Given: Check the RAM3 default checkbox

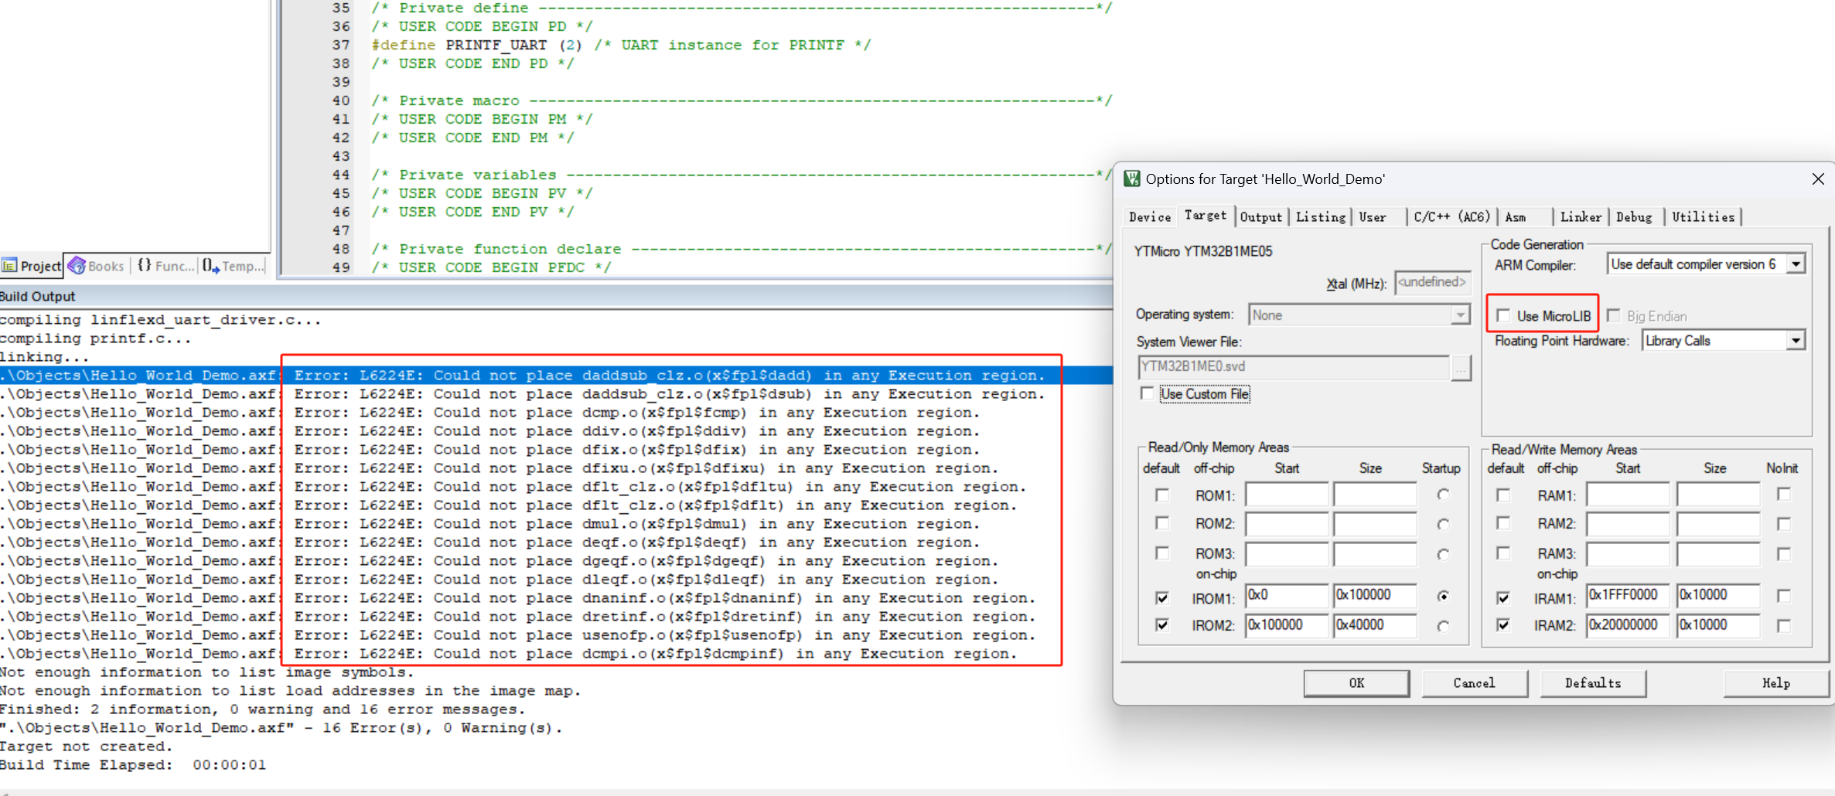Looking at the screenshot, I should [1503, 553].
